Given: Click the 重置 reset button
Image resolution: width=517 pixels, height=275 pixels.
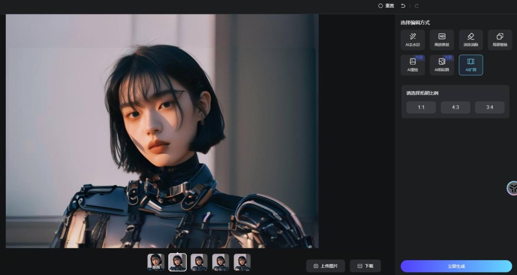Looking at the screenshot, I should click(x=386, y=6).
